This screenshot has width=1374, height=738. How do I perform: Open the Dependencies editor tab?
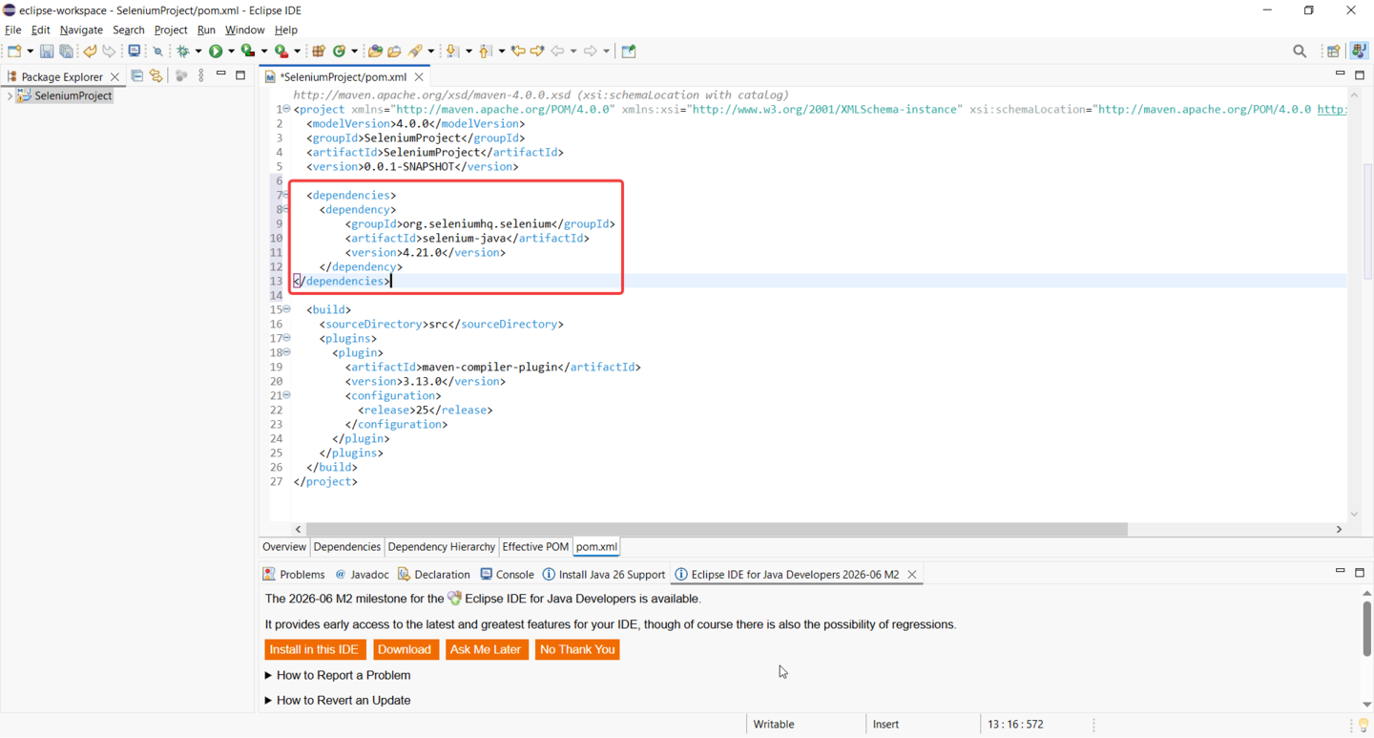[x=346, y=547]
